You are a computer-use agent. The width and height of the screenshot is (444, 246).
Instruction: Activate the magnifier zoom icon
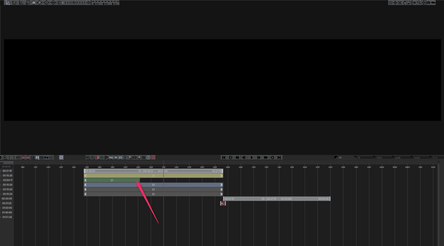point(419,3)
